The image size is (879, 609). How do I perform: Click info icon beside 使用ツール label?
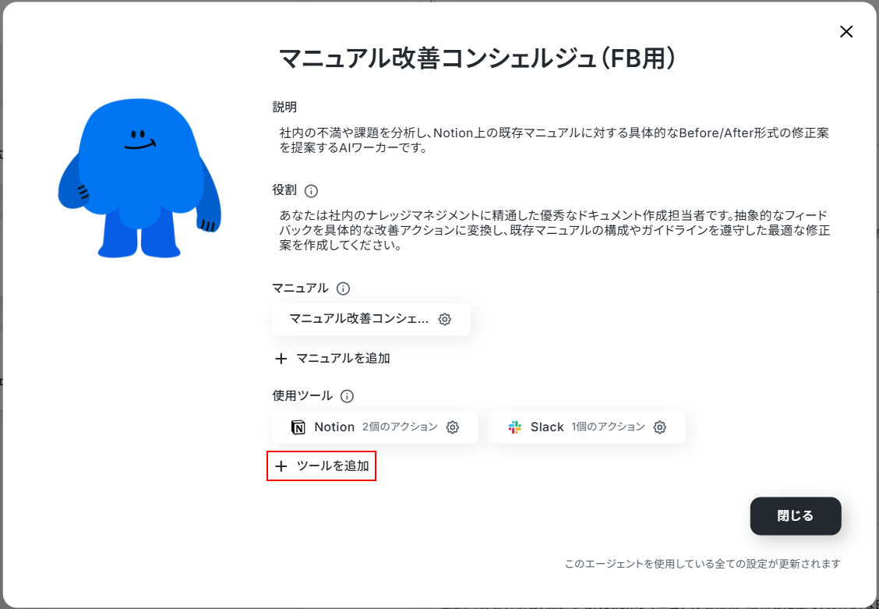(347, 396)
